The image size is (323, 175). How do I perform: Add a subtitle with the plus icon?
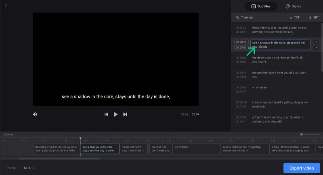tap(316, 48)
